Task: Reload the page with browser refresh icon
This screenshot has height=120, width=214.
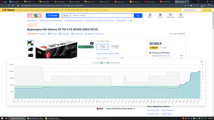Action: click(9, 5)
